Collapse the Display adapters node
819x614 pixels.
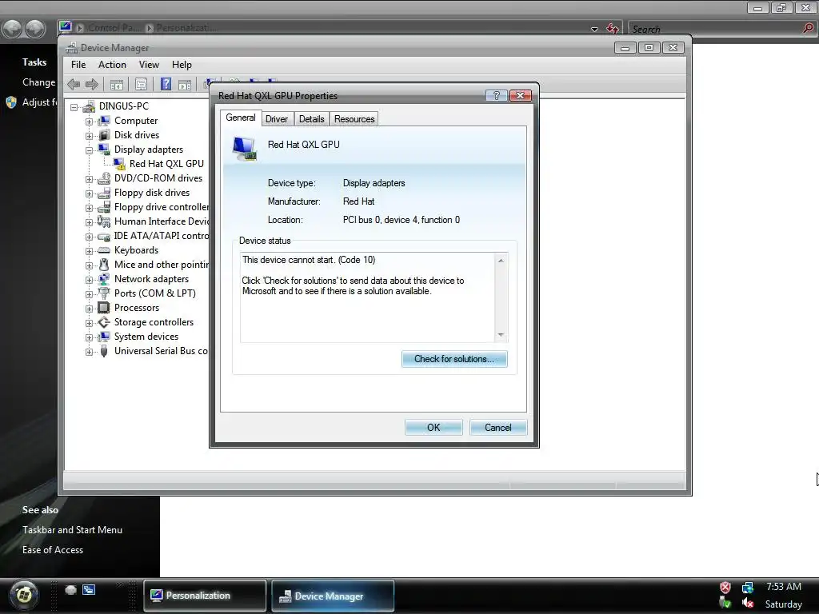(90, 150)
